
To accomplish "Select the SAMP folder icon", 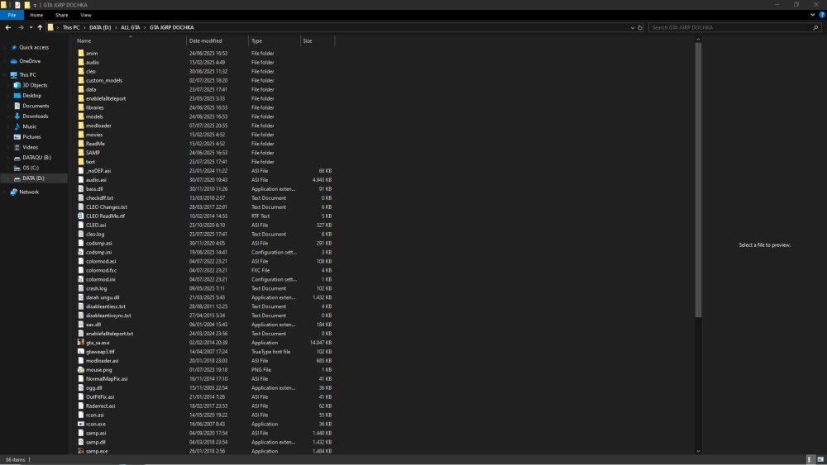I will pyautogui.click(x=81, y=153).
